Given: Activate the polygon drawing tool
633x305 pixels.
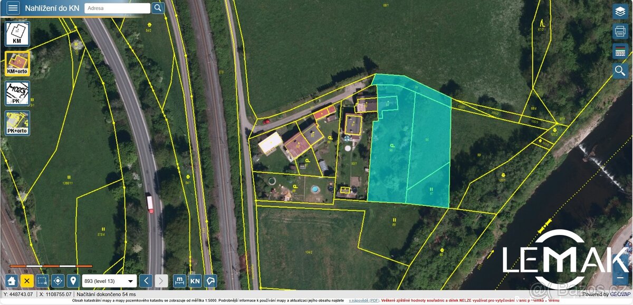Looking at the screenshot, I should point(210,281).
